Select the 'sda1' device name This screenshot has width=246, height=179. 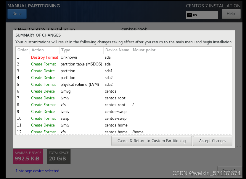coord(109,71)
